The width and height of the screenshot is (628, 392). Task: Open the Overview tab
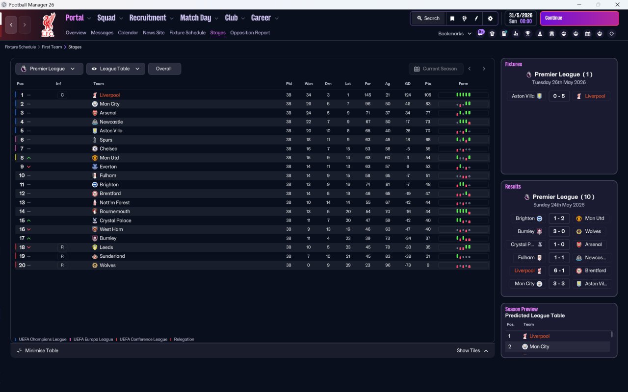(x=76, y=33)
